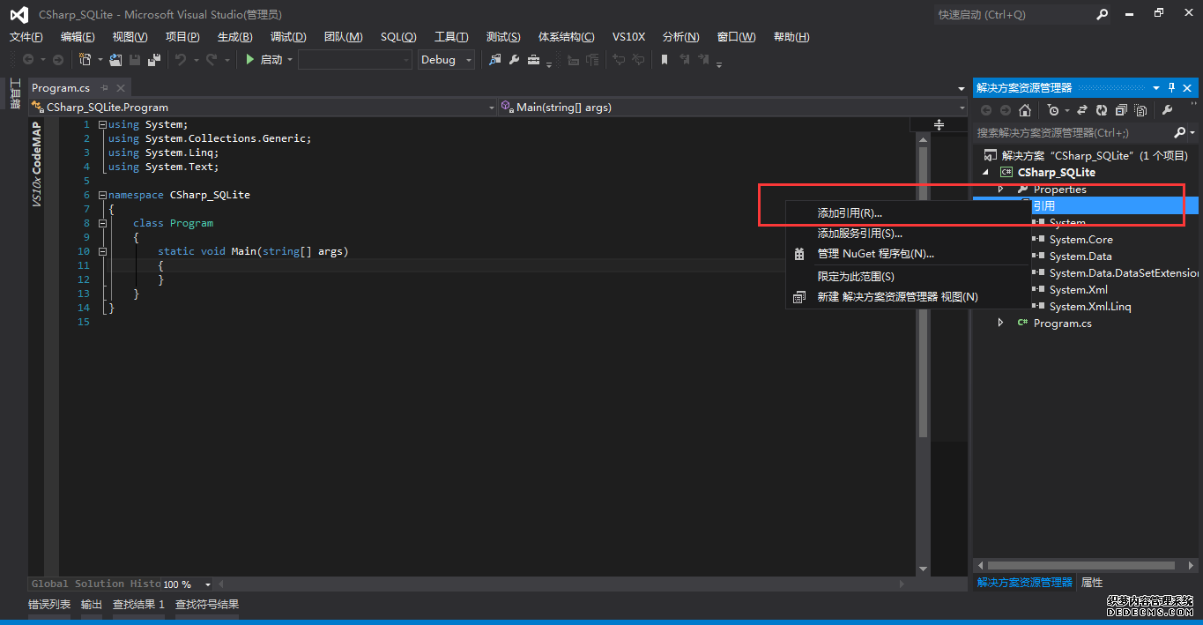1203x625 pixels.
Task: Click Refresh icon in Solution Explorer toolbar
Action: click(x=1101, y=110)
